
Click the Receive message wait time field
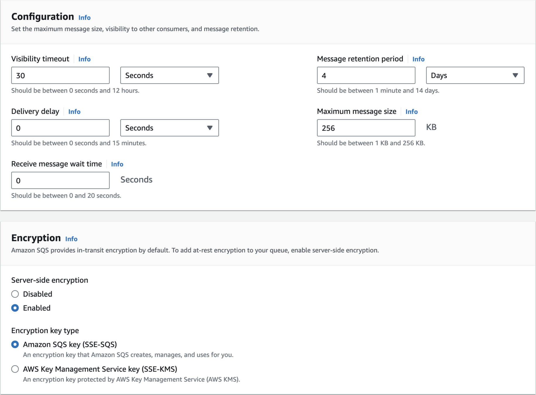coord(60,181)
